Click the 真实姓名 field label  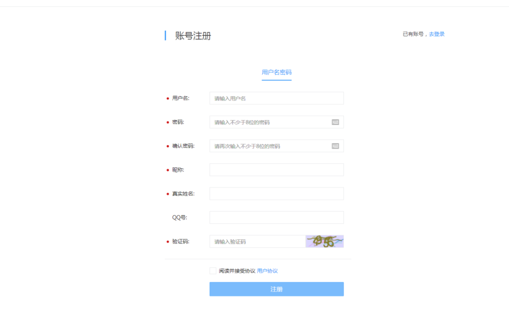click(183, 194)
